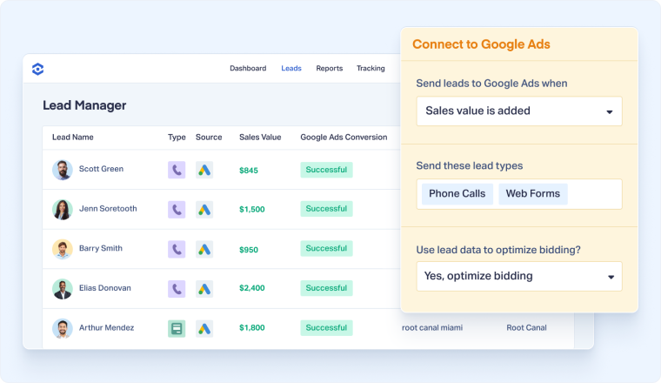Click the app logo icon in header
Viewport: 661px width, 383px height.
point(37,69)
